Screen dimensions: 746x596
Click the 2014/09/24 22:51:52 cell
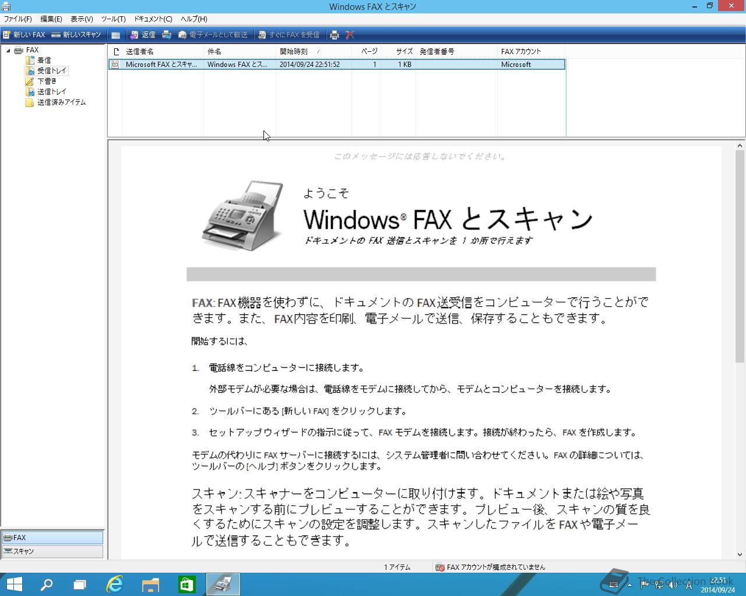(309, 65)
